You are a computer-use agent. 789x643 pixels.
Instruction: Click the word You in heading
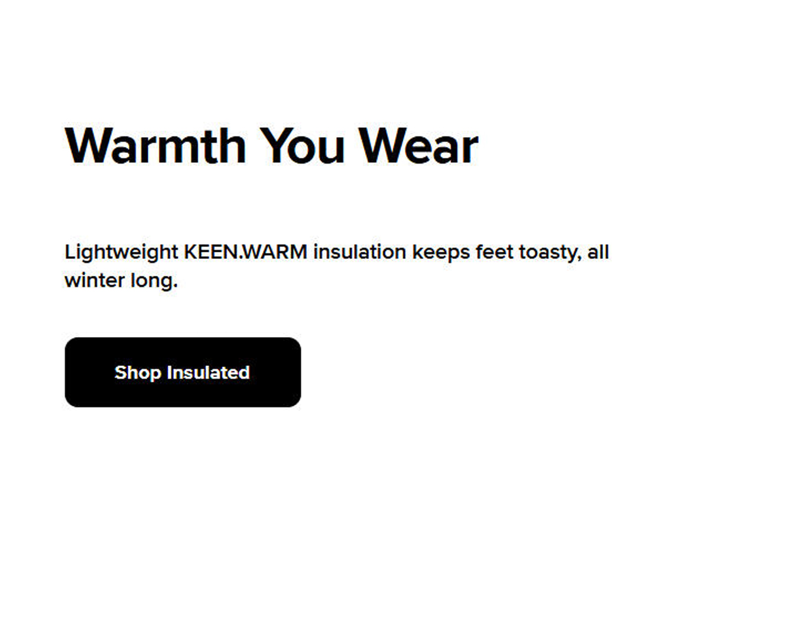click(x=302, y=146)
